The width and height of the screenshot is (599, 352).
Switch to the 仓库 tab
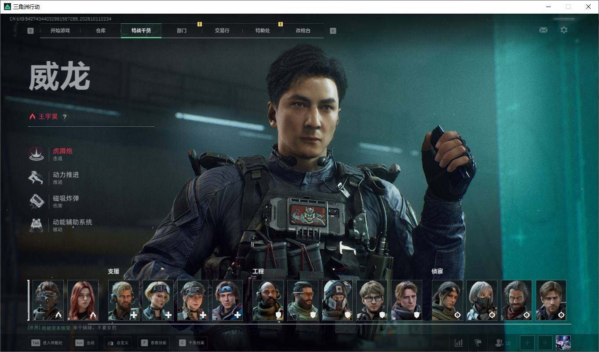tap(101, 31)
